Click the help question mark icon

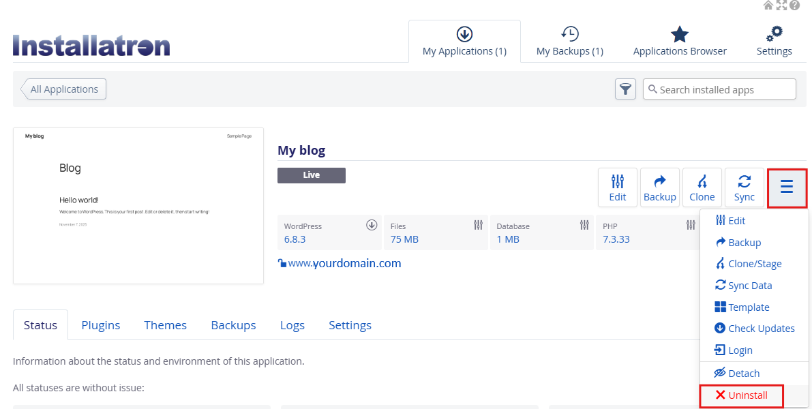tap(794, 5)
